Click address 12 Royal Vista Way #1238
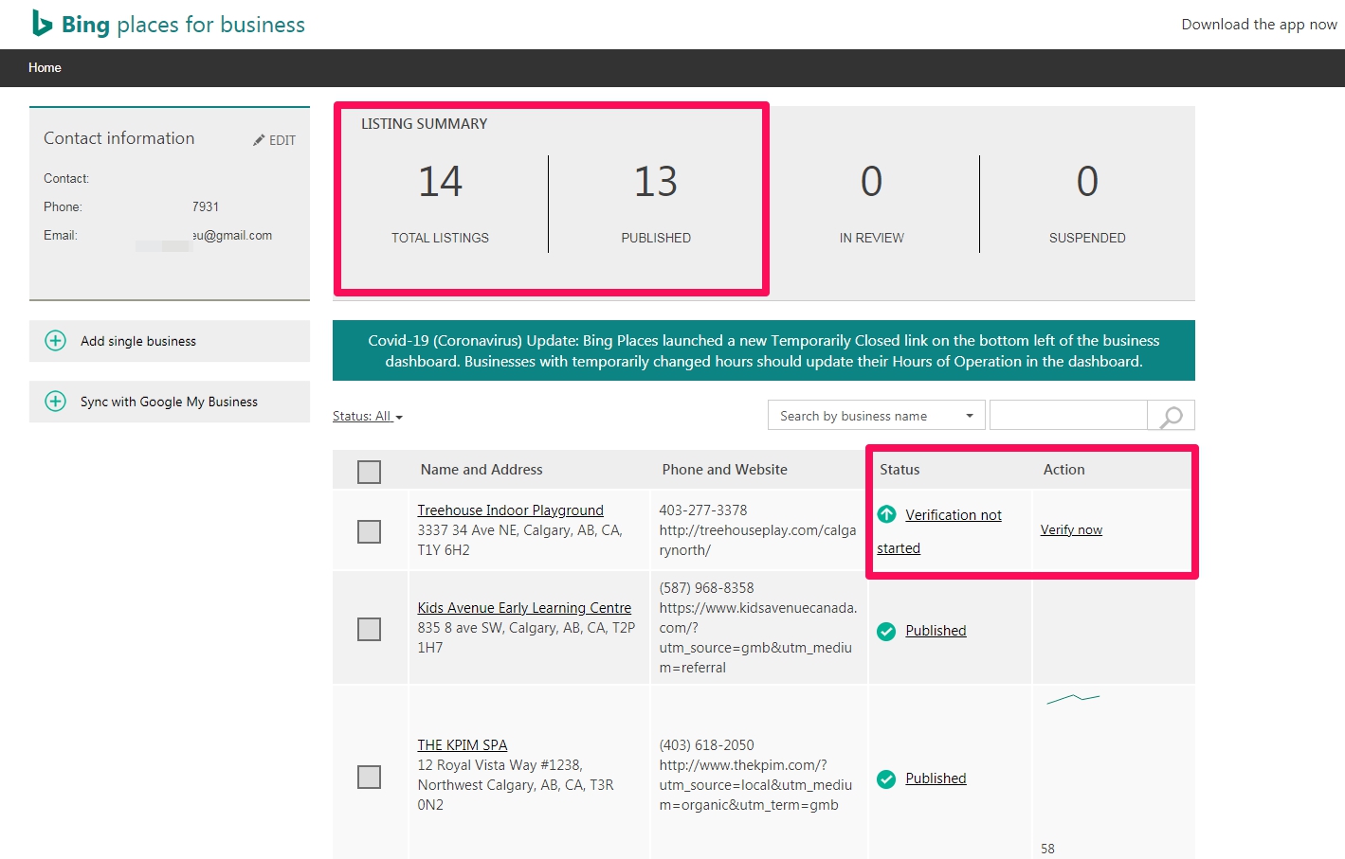The image size is (1345, 859). tap(516, 785)
